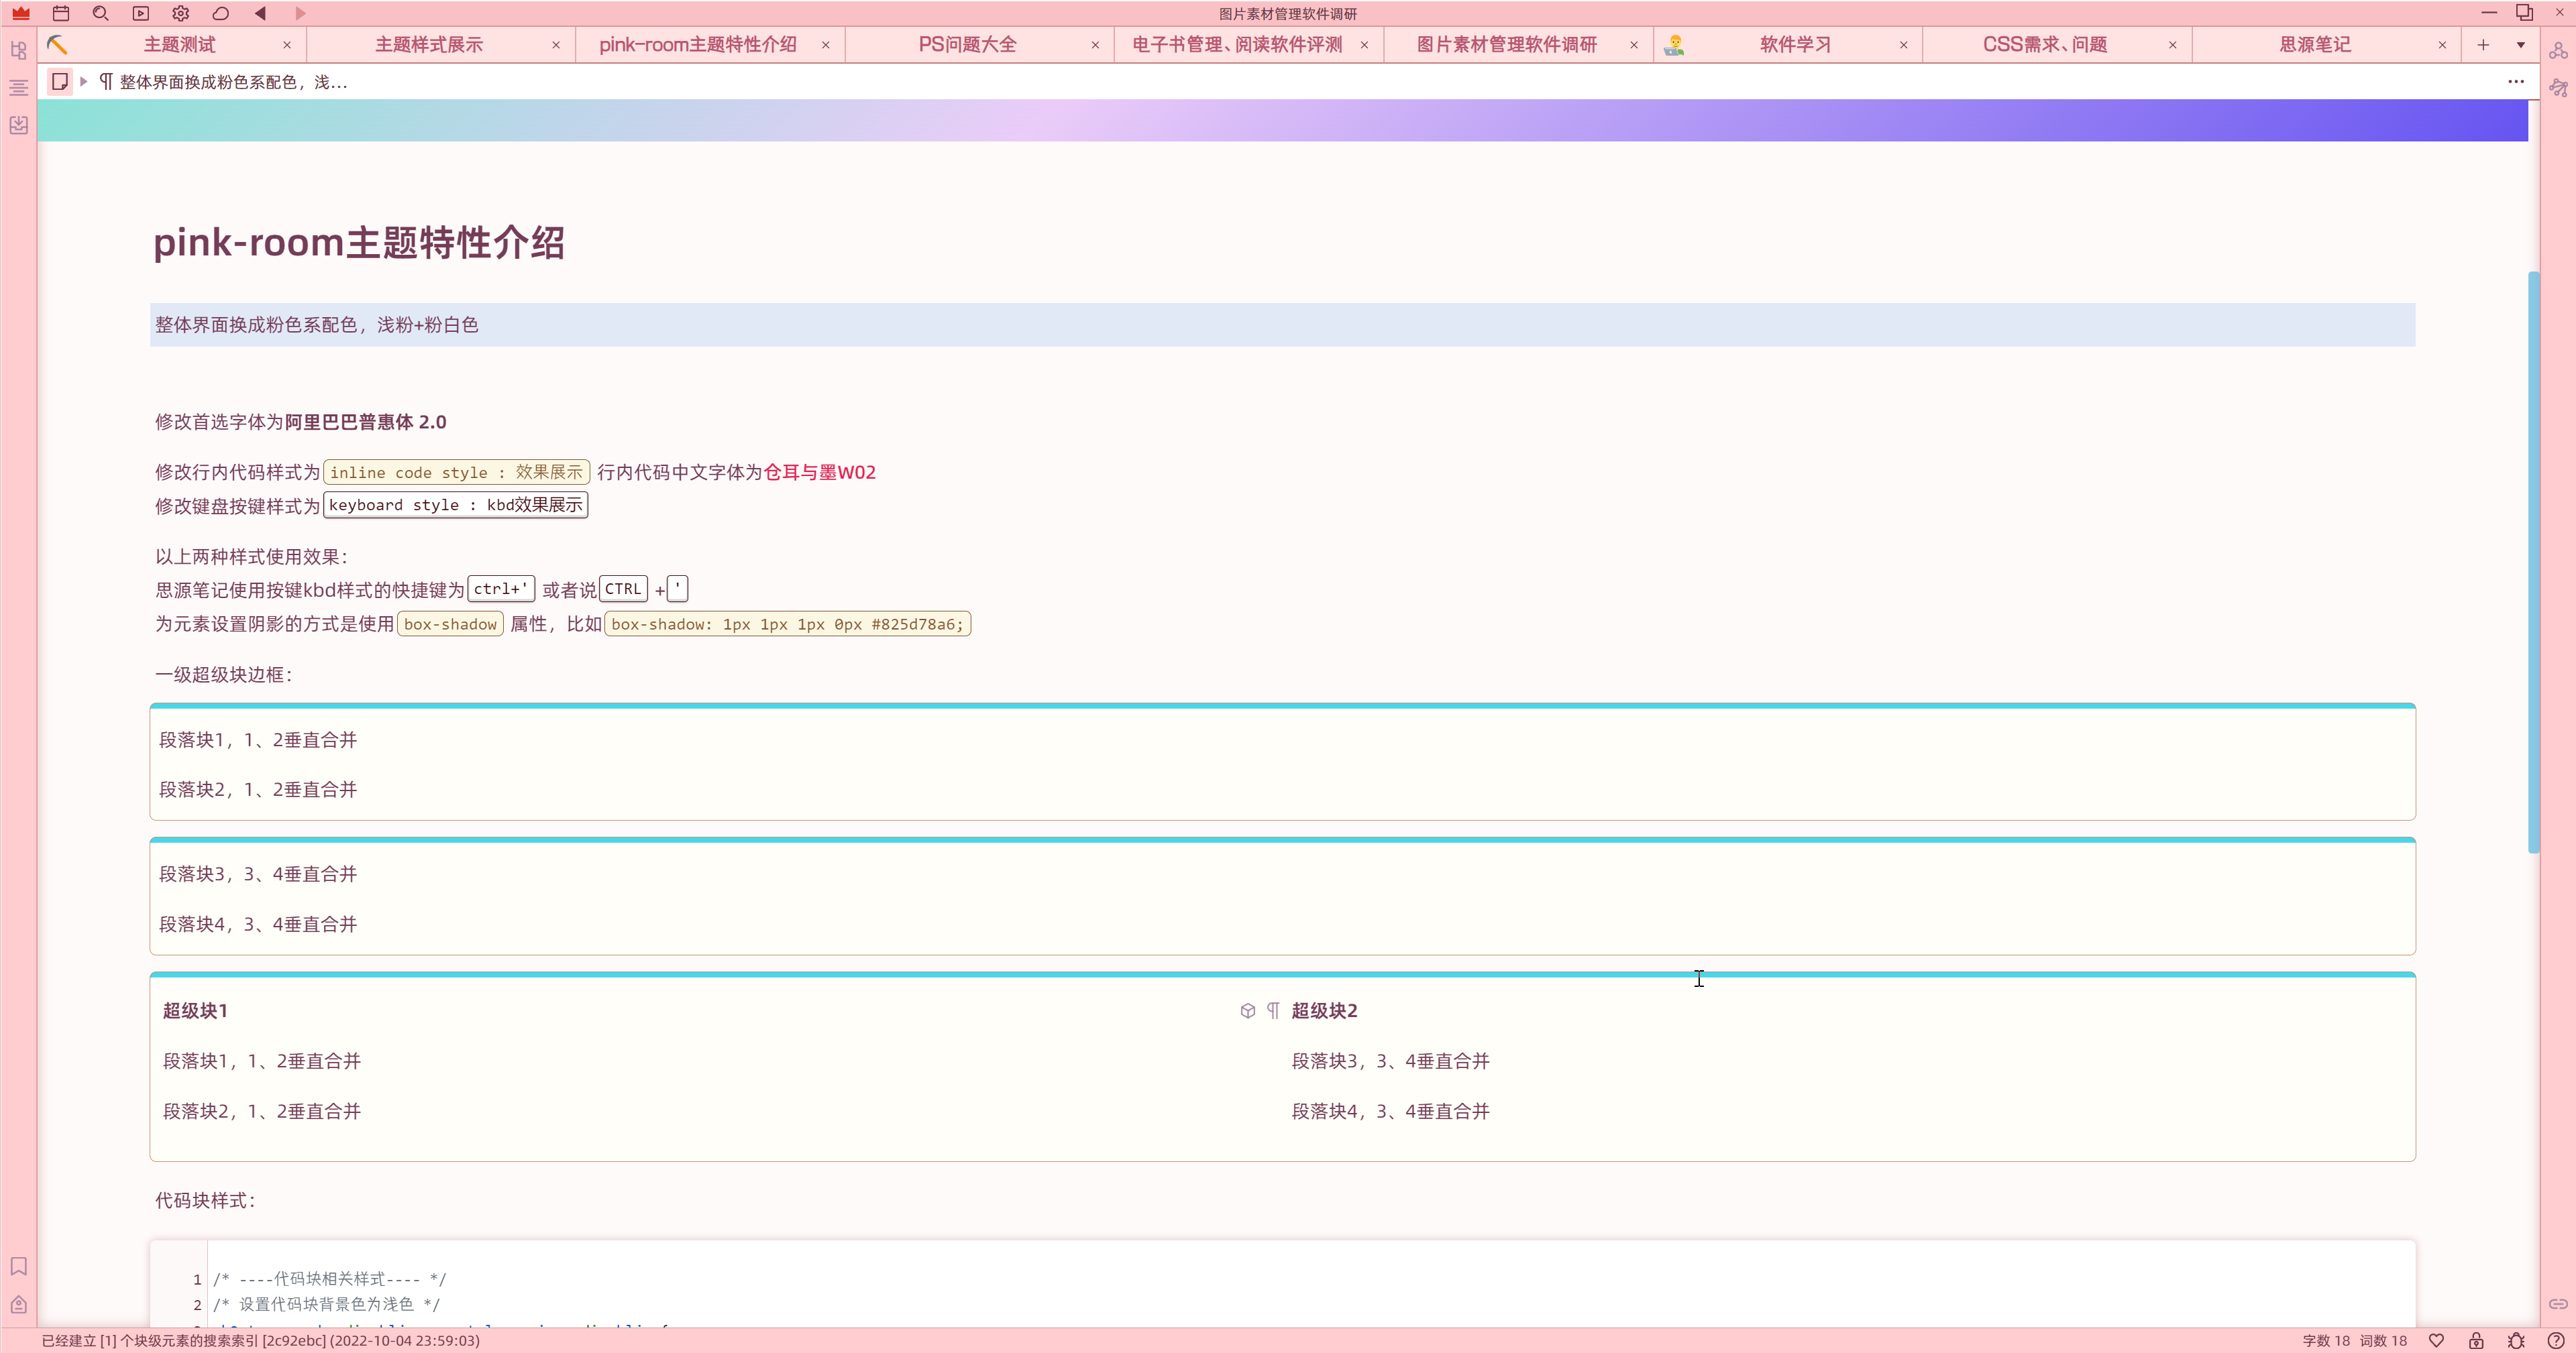Toggle the backlinks panel in right dock

(x=2558, y=1303)
